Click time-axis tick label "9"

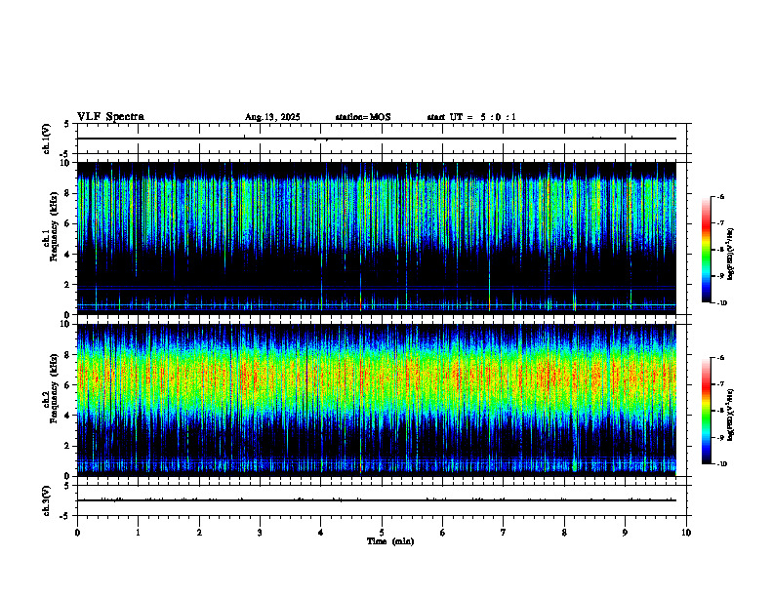[625, 533]
